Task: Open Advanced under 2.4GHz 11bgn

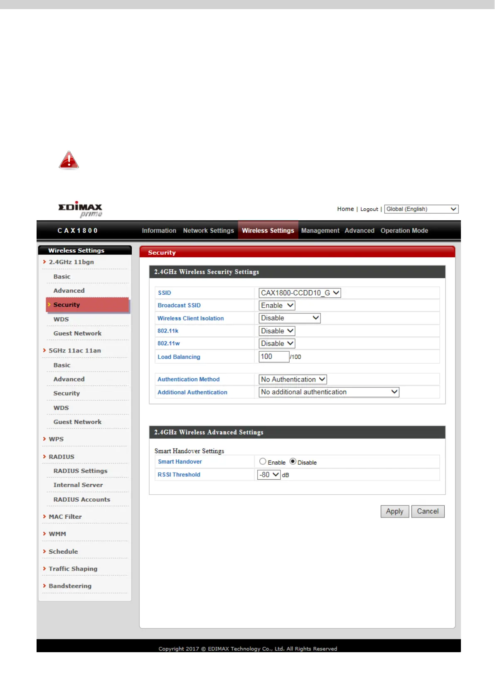Action: pyautogui.click(x=69, y=291)
